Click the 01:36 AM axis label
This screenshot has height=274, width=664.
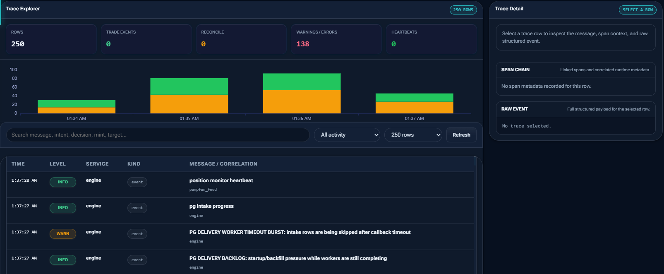(302, 118)
